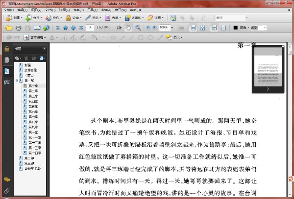Screen dimensions: 294x199
Task: Open the 表单(R) menu in menu bar
Action: pyautogui.click(x=78, y=10)
